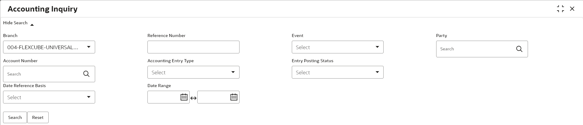Click into the Account Number search field
The image size is (583, 125).
[43, 74]
